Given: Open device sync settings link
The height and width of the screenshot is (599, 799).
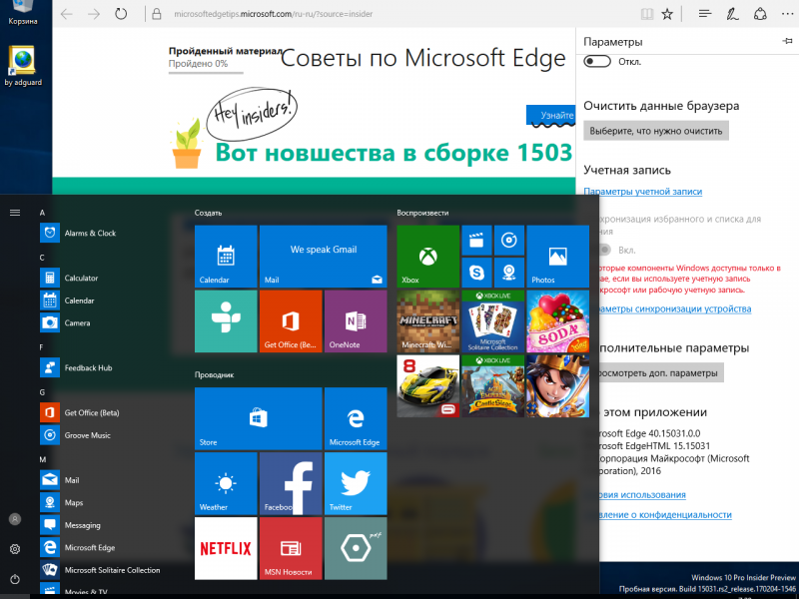Looking at the screenshot, I should pos(675,308).
